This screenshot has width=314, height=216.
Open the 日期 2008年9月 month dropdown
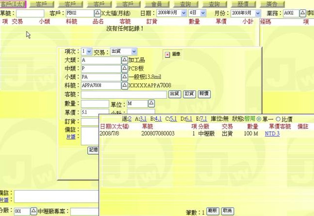coord(171,13)
